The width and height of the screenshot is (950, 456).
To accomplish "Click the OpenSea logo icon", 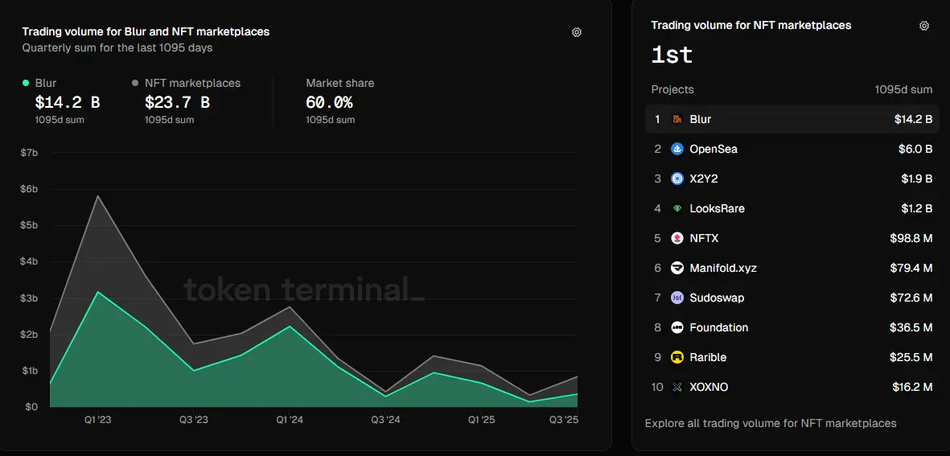I will (x=677, y=150).
